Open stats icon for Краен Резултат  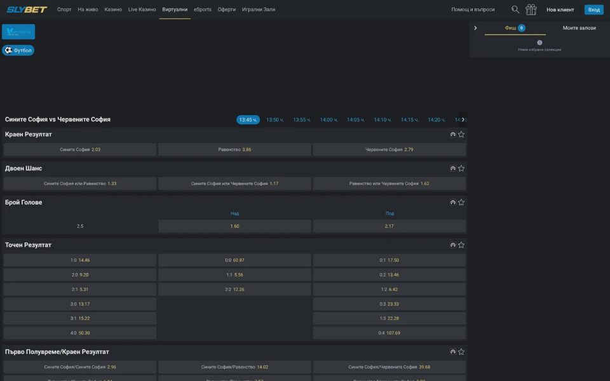pos(453,134)
